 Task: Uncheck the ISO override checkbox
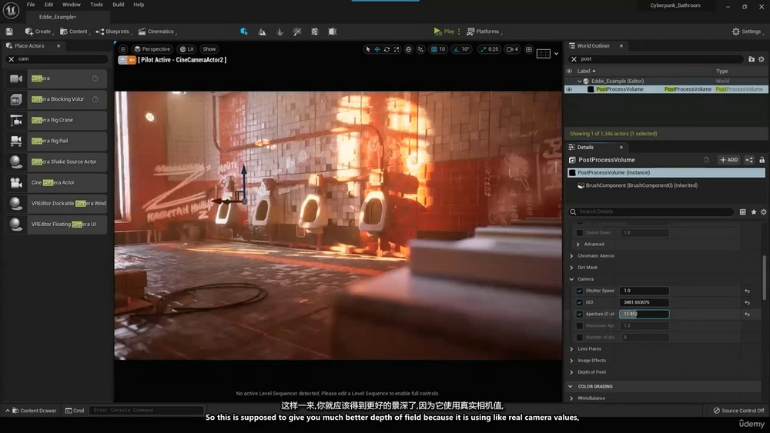[x=580, y=302]
